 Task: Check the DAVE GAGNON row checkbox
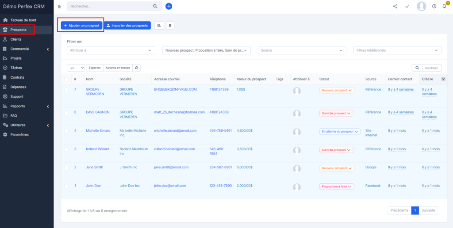pyautogui.click(x=66, y=113)
